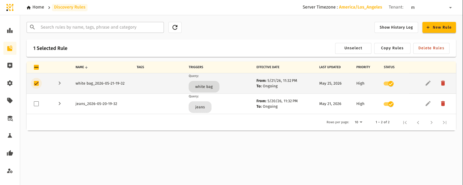Go to previous page icon
The image size is (463, 185).
click(418, 122)
